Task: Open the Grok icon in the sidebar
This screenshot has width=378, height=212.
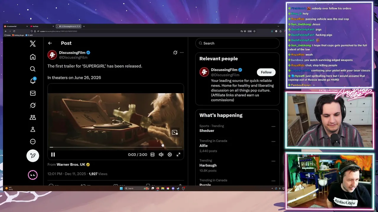Action: 33,105
